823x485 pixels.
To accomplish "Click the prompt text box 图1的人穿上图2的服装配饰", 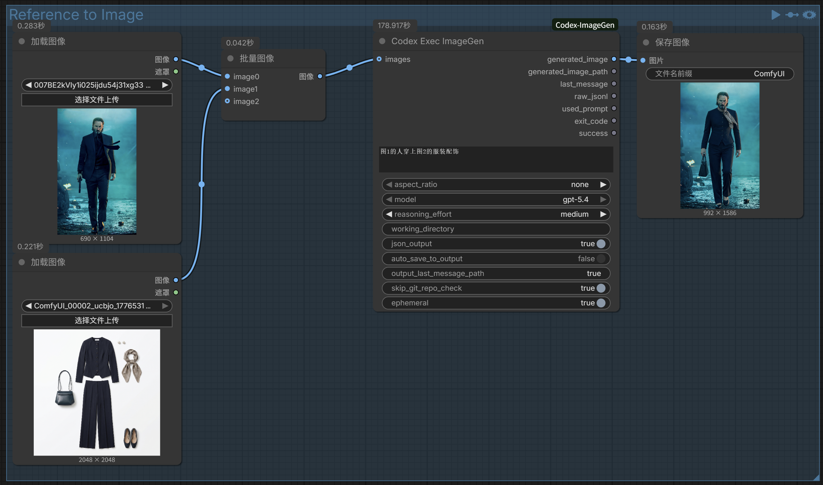I will point(496,159).
